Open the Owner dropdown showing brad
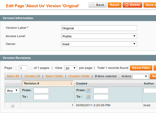 (99, 44)
